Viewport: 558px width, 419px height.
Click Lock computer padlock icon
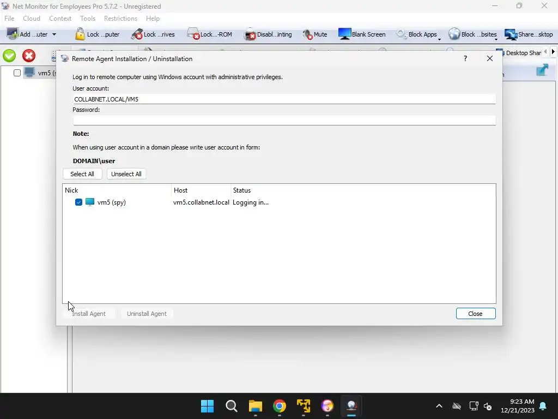tap(80, 34)
